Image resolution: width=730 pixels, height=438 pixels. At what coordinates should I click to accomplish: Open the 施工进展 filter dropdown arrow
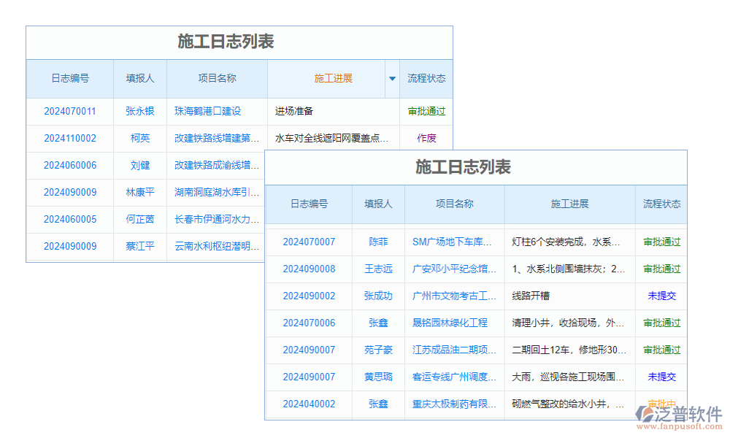click(392, 78)
